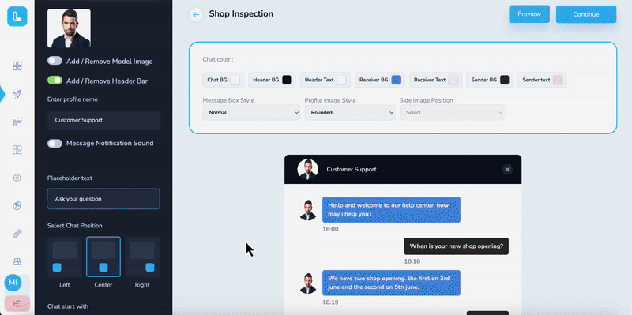
Task: Click the model profile photo thumbnail
Action: click(69, 28)
